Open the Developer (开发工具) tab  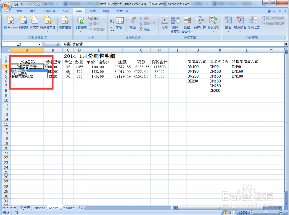122,11
